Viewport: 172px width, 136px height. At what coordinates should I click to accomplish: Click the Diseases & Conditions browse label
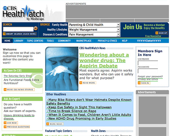click(55, 34)
